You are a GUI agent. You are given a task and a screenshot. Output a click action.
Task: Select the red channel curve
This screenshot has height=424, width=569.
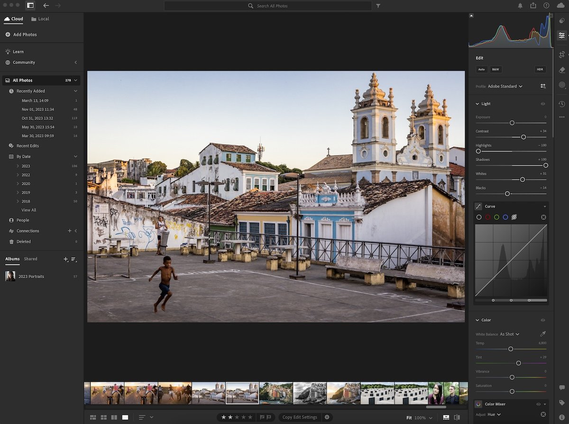tap(488, 217)
